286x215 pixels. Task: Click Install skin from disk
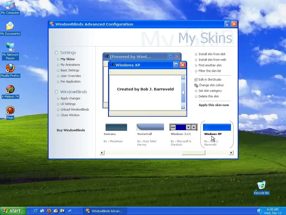coord(212,54)
